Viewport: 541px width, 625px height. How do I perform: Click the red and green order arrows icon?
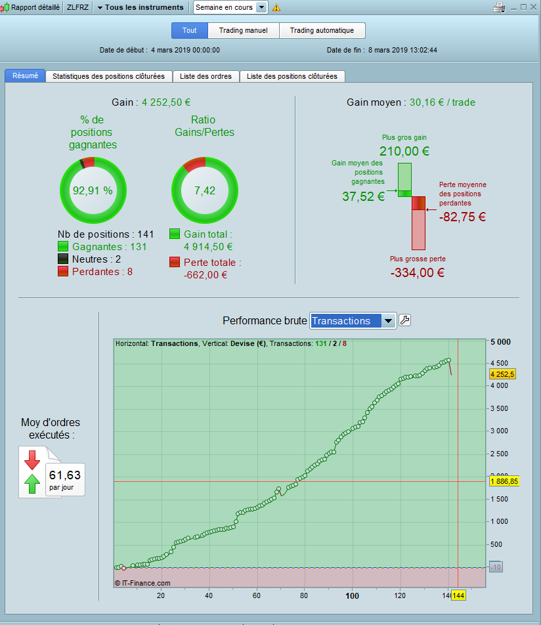[x=32, y=472]
